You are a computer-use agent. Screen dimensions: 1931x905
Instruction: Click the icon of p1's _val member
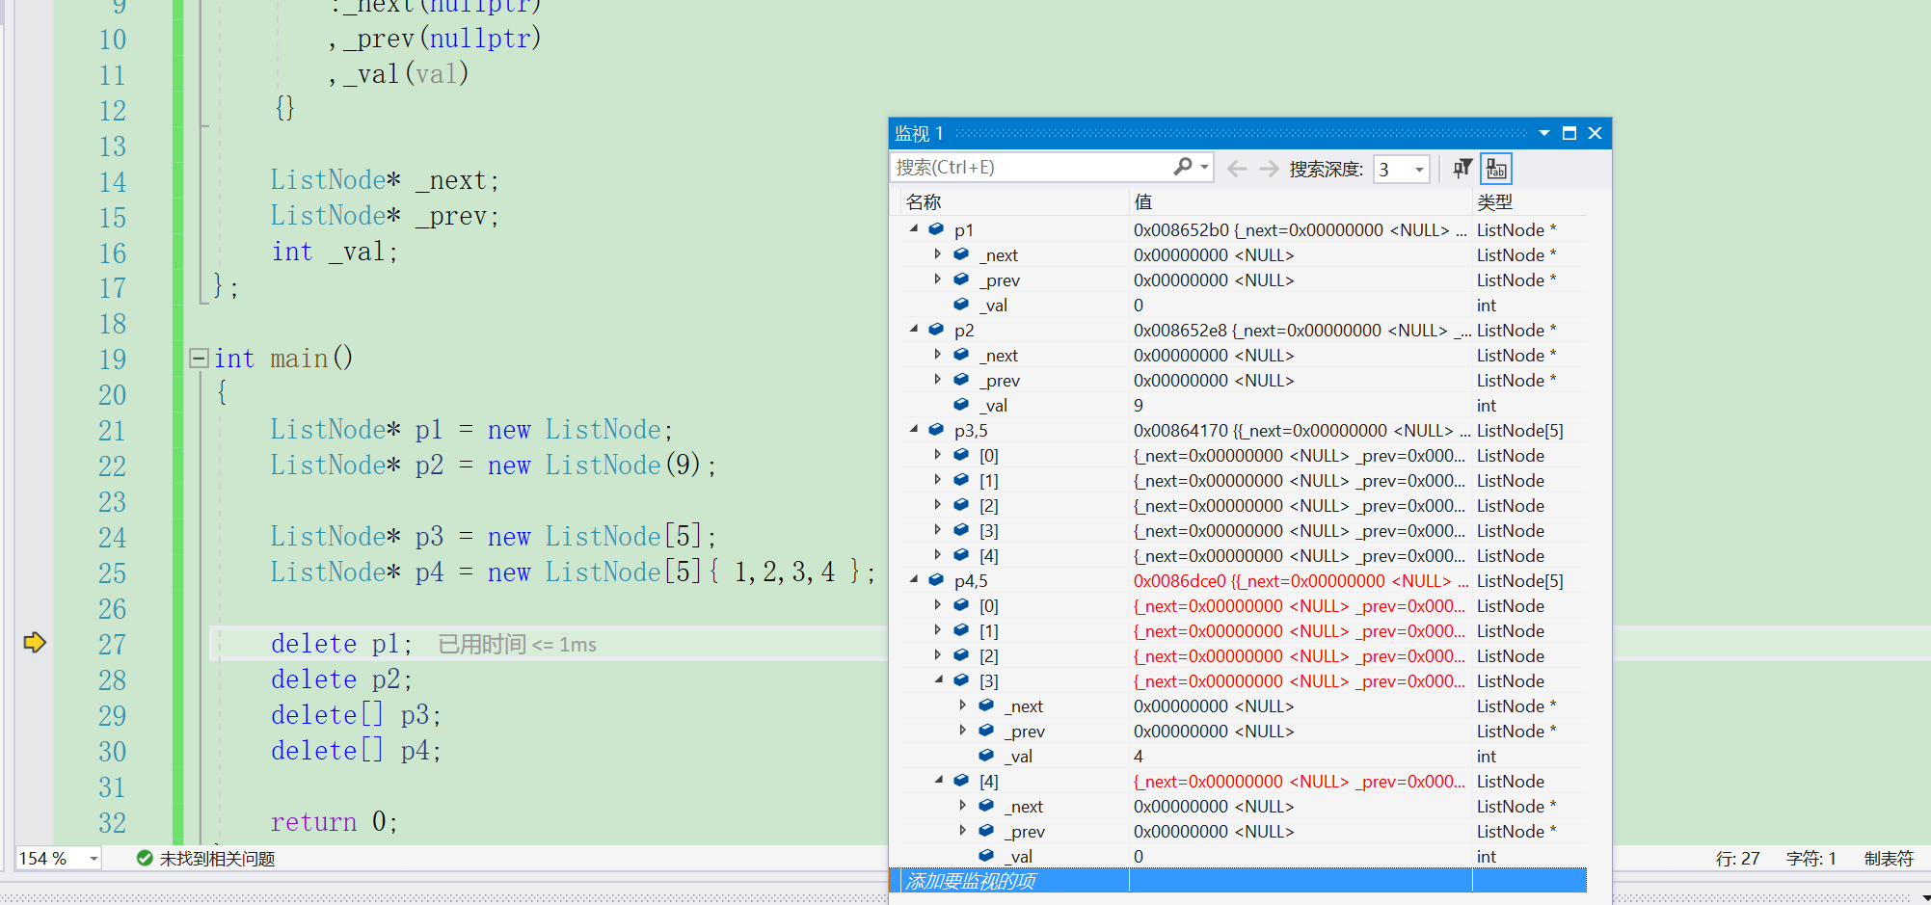click(x=961, y=305)
